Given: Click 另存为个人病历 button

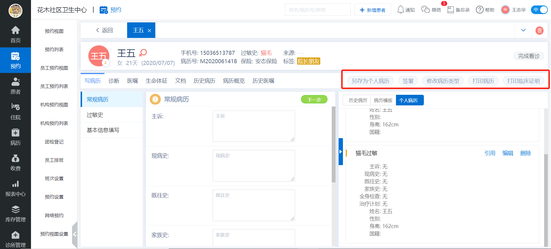Looking at the screenshot, I should tap(370, 81).
